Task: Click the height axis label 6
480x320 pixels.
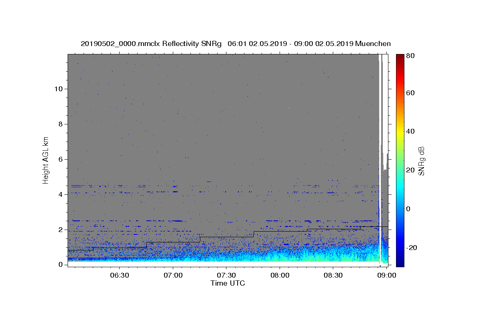Action: click(x=61, y=159)
